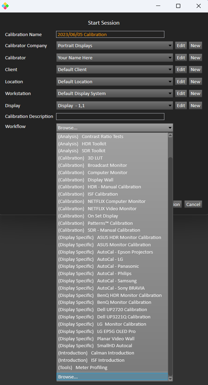Open the Workstation dropdown
The height and width of the screenshot is (385, 208).
click(115, 94)
